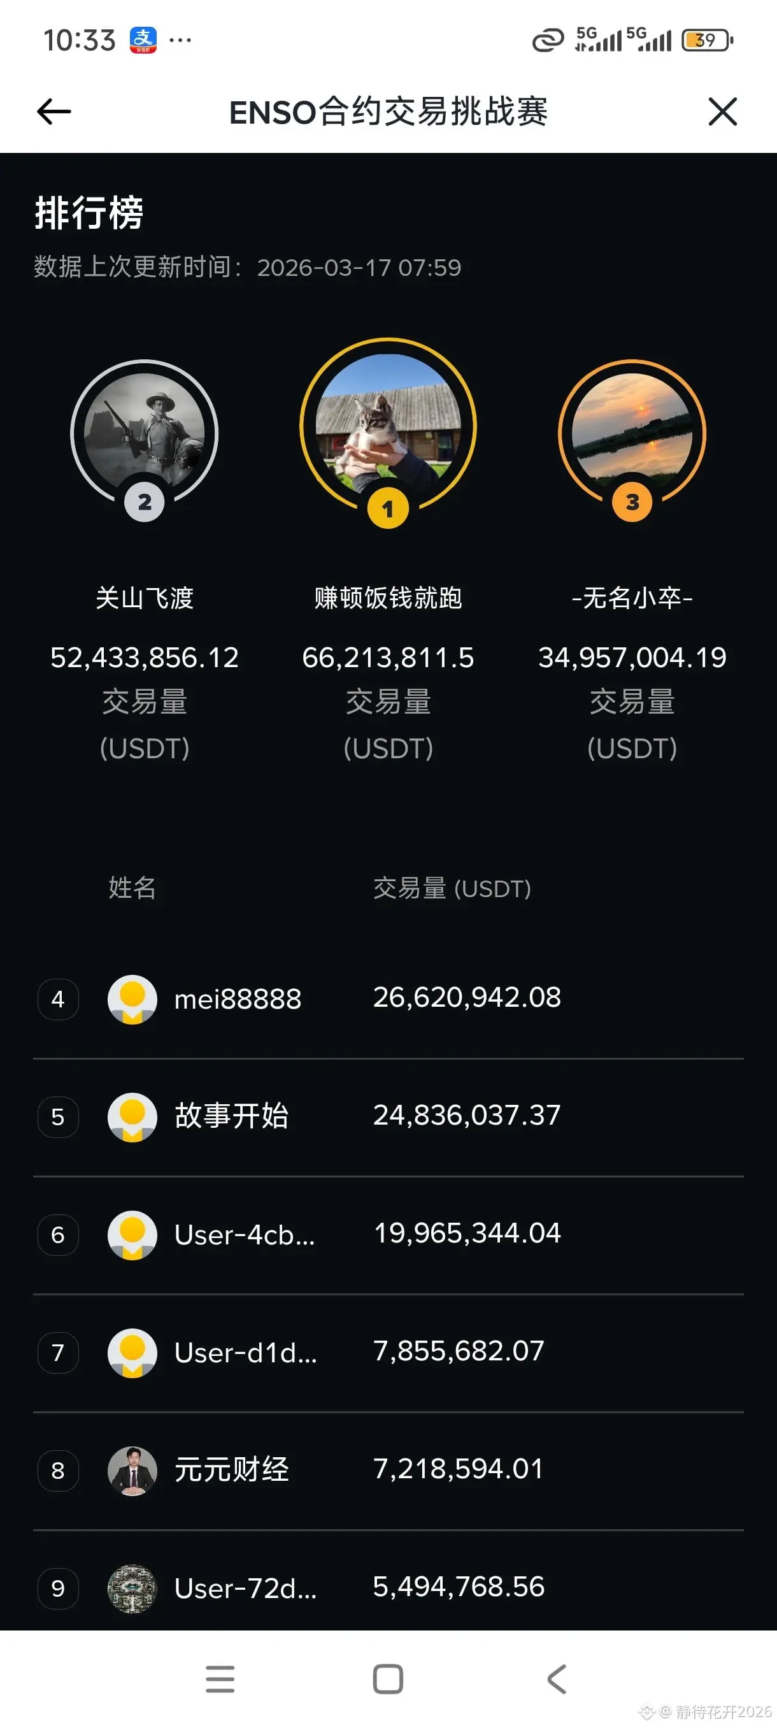Open 元元财经 profile photo
Viewport: 777px width, 1728px height.
point(132,1471)
